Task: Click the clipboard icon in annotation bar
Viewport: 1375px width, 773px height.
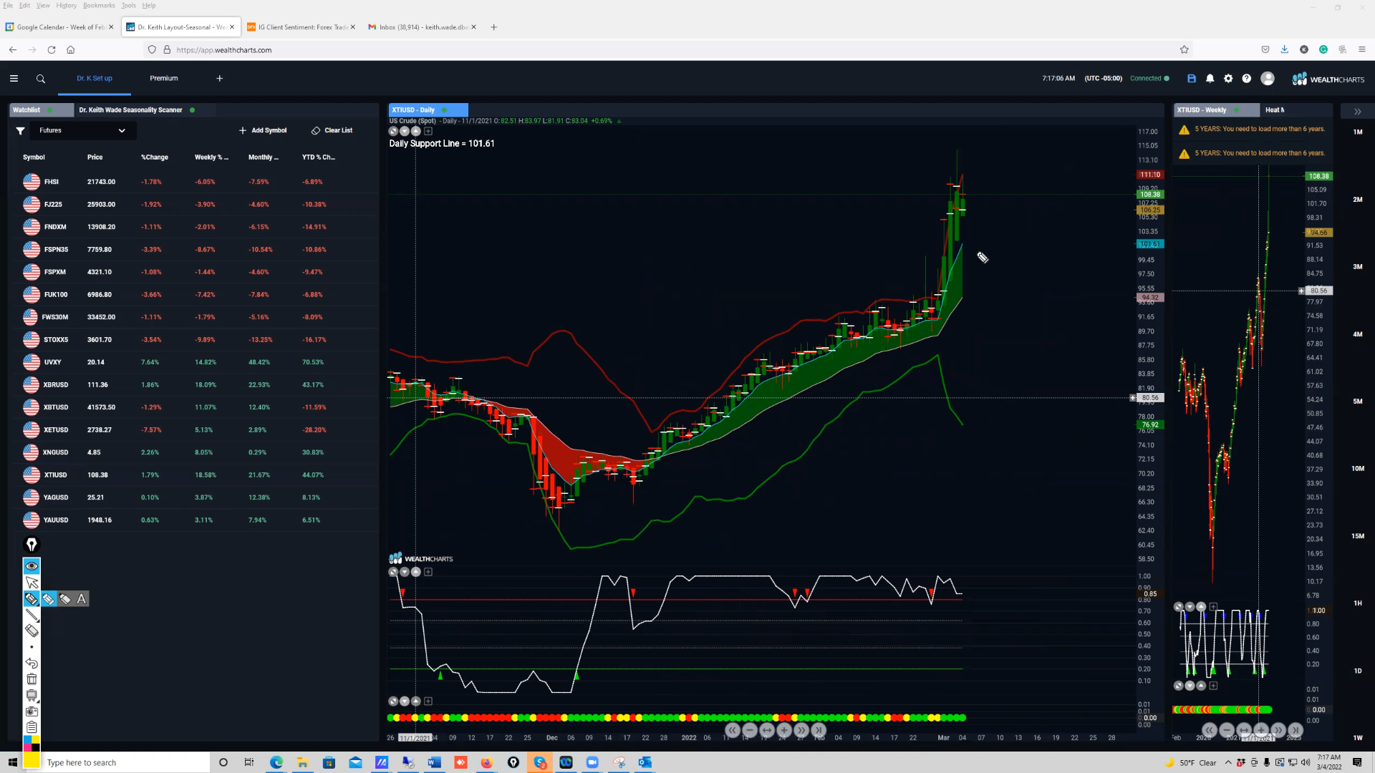Action: [x=32, y=727]
